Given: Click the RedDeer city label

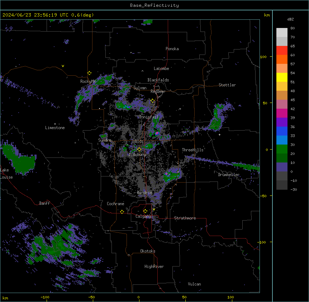Looking at the screenshot, I should 158,91.
